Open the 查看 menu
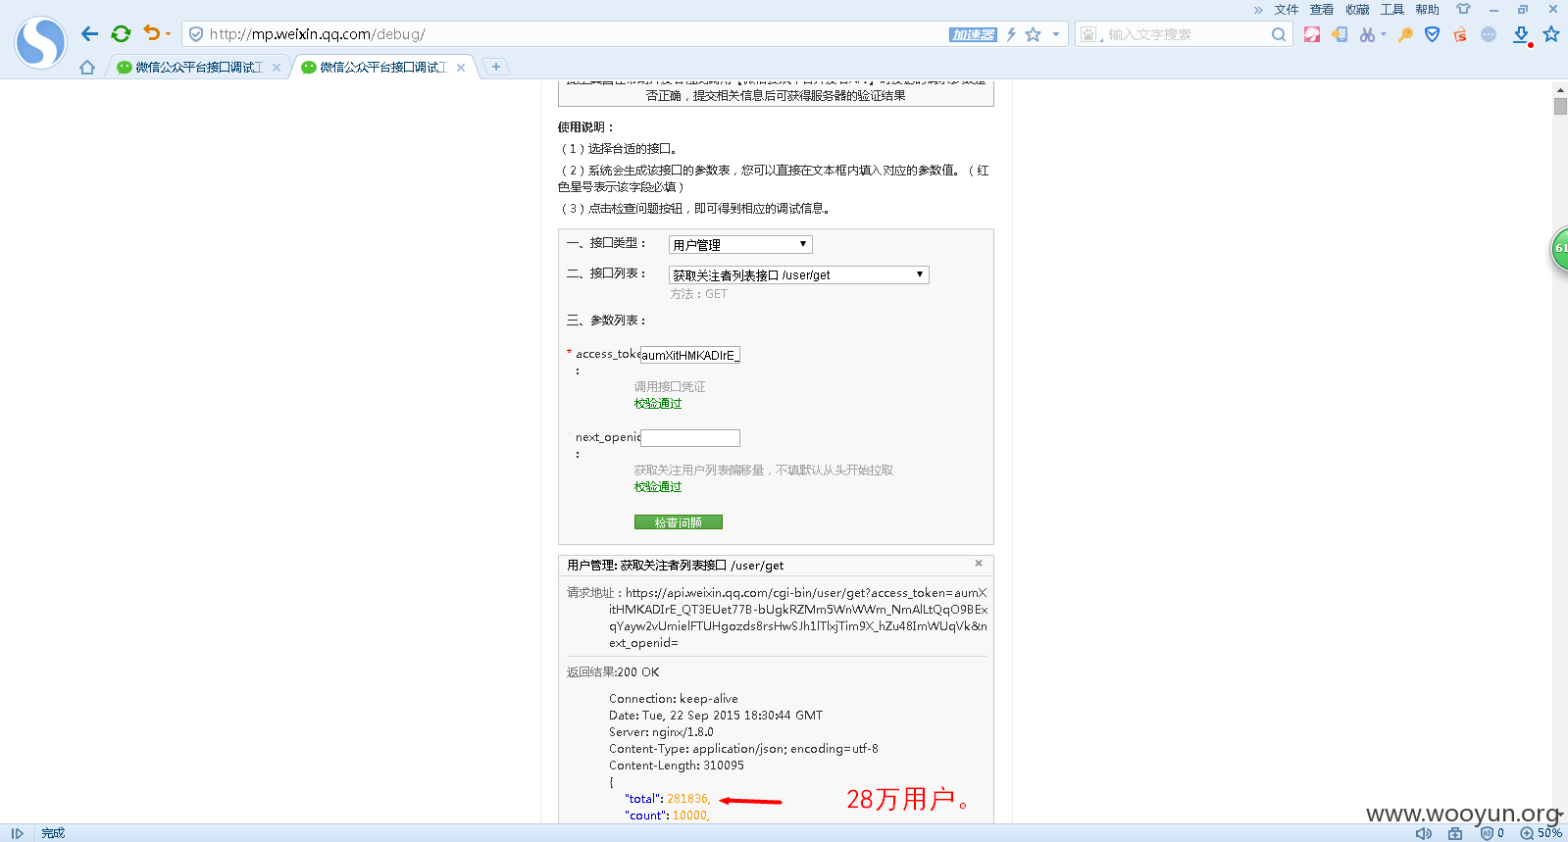This screenshot has height=842, width=1568. tap(1322, 10)
